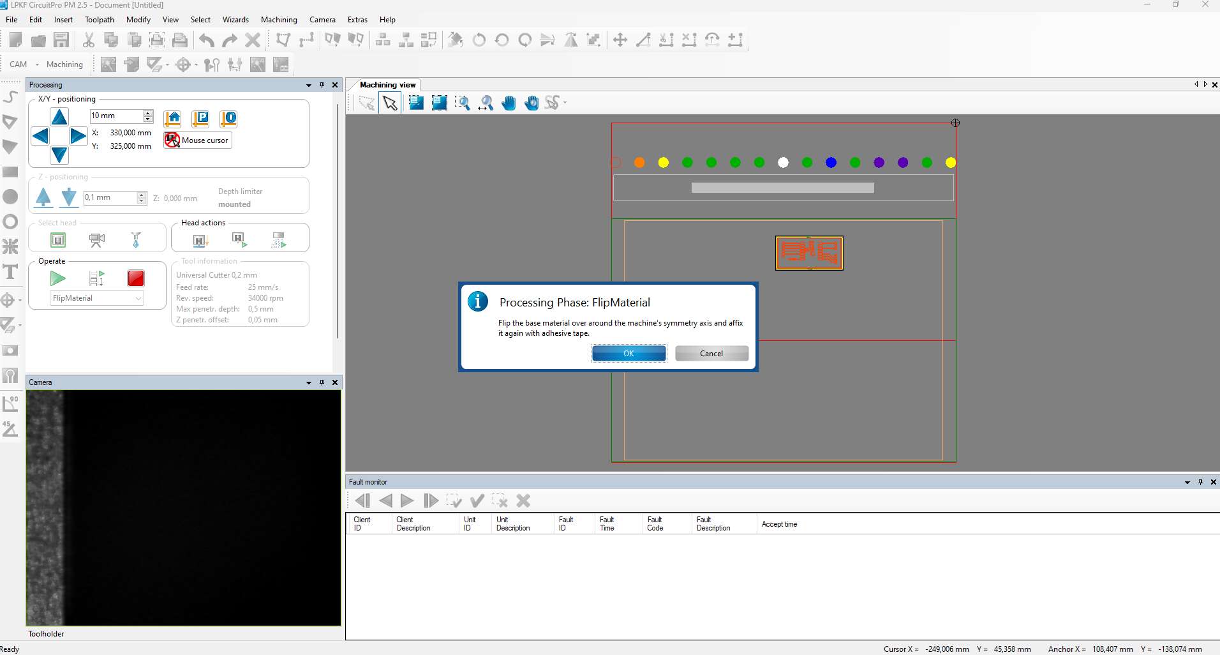Viewport: 1220px width, 655px height.
Task: Jog the head right with the right arrow
Action: coord(78,135)
